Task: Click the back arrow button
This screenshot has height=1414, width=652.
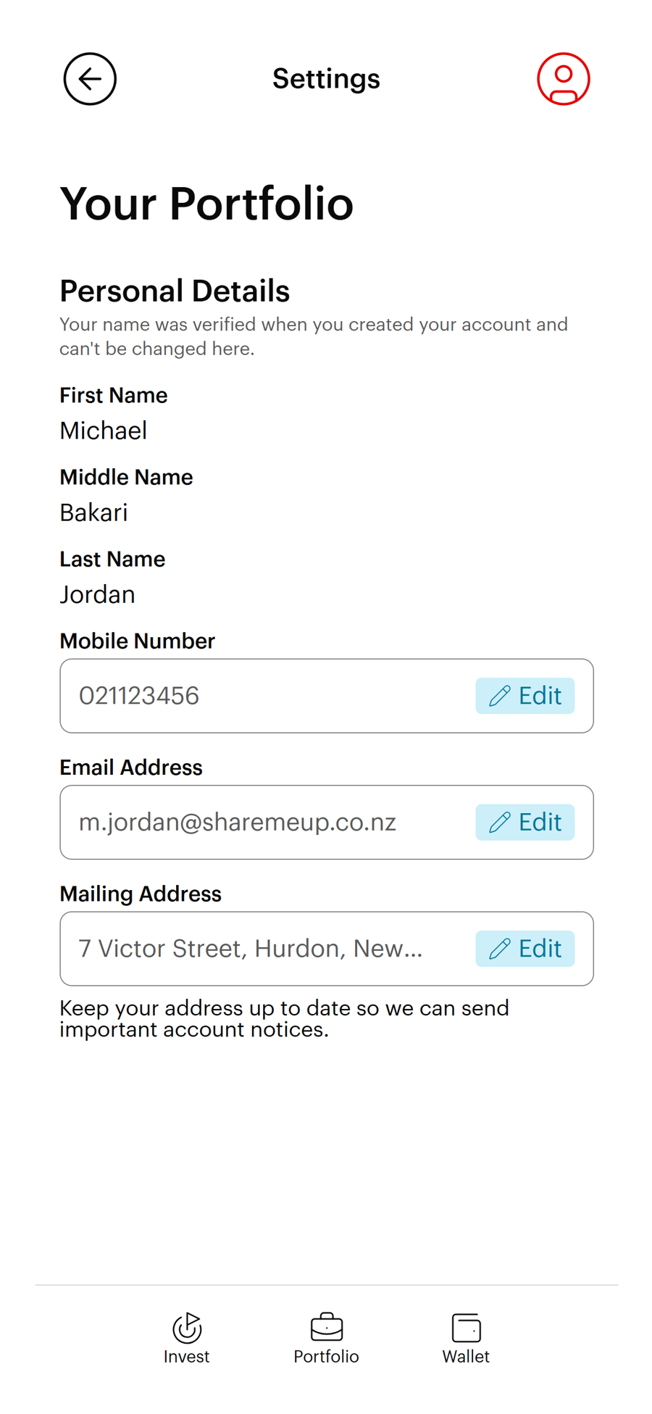Action: (89, 78)
